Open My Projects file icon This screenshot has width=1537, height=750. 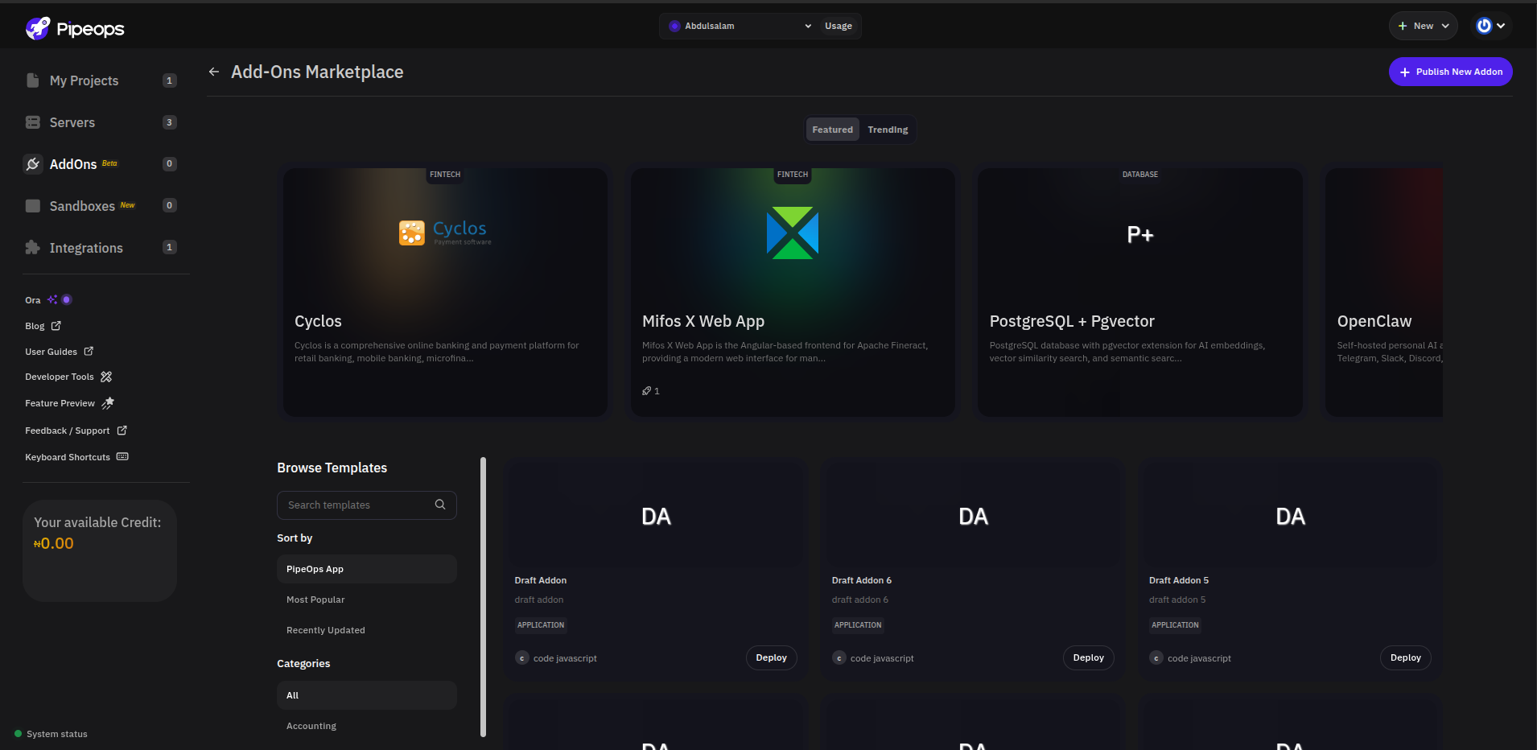tap(32, 80)
